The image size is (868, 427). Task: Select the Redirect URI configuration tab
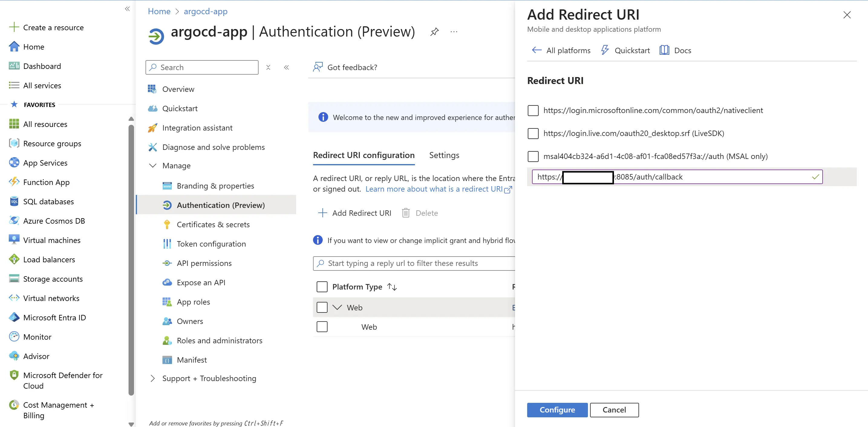click(x=364, y=155)
